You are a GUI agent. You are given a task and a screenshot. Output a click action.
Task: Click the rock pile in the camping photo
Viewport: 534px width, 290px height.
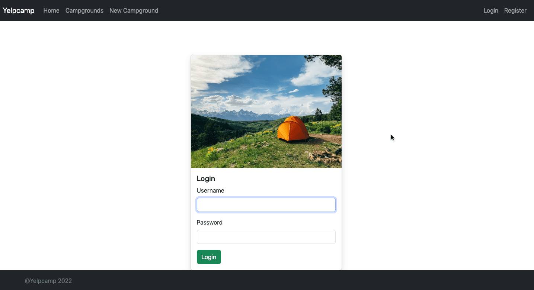click(x=324, y=156)
